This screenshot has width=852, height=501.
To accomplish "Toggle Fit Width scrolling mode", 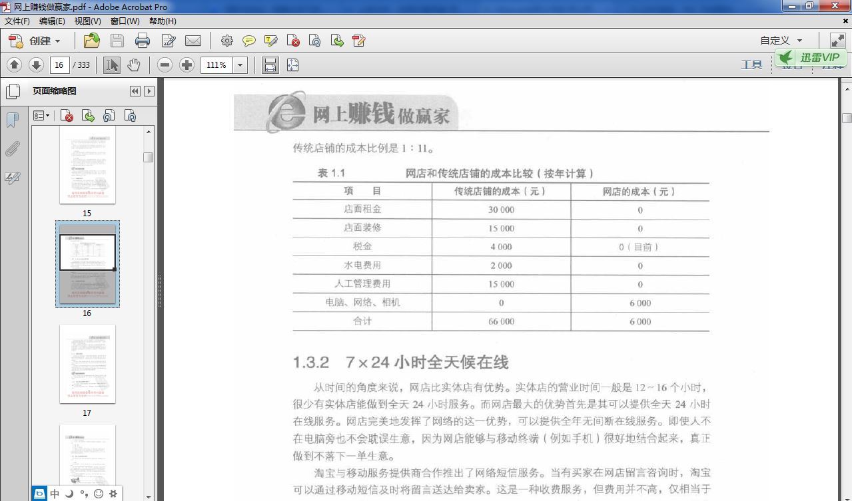I will (270, 65).
